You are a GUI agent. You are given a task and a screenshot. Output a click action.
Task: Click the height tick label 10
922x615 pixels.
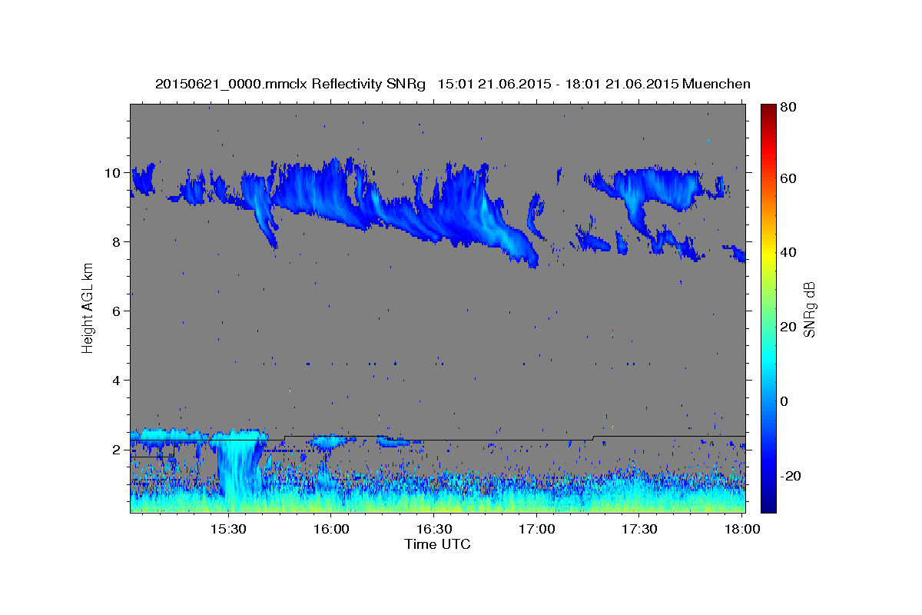(114, 173)
